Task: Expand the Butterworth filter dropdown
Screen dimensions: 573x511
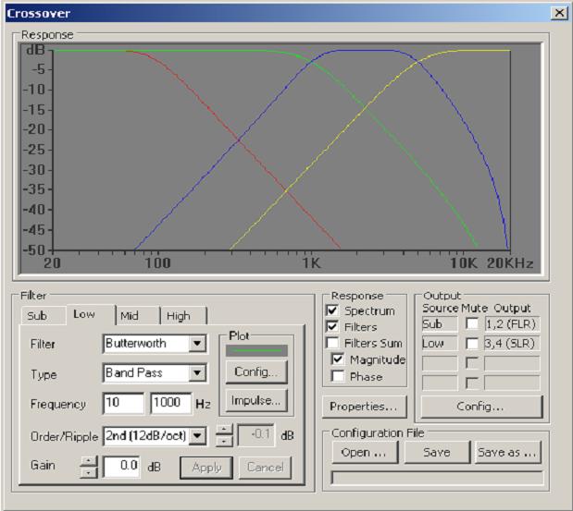Action: pos(196,343)
